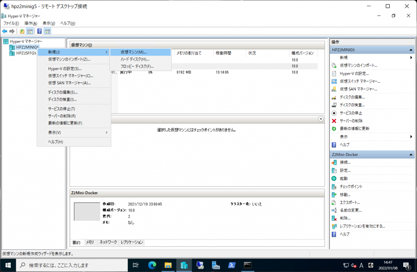
Task: Toggle the show/hide console tree toolbar icon
Action: [30, 31]
